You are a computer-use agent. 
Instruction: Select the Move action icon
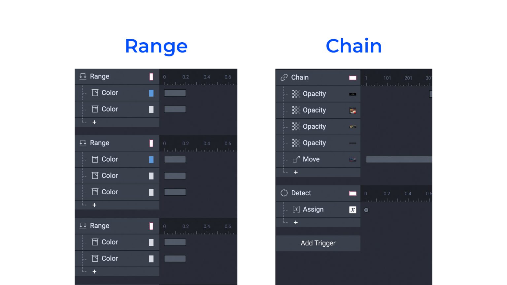(x=296, y=159)
